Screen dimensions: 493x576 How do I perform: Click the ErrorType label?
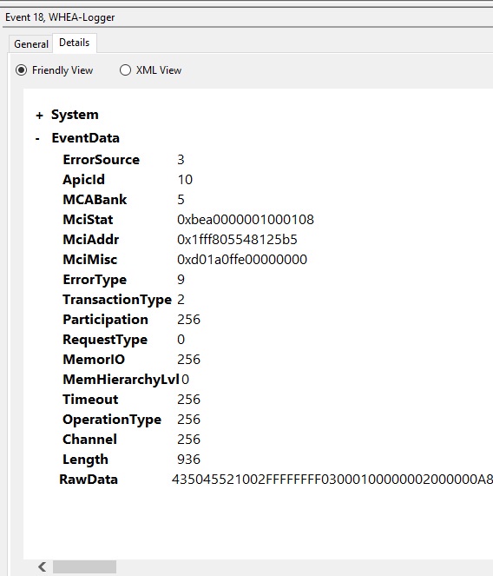click(95, 280)
